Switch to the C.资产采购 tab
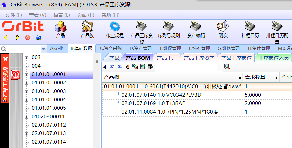This screenshot has width=292, height=148. (111, 49)
